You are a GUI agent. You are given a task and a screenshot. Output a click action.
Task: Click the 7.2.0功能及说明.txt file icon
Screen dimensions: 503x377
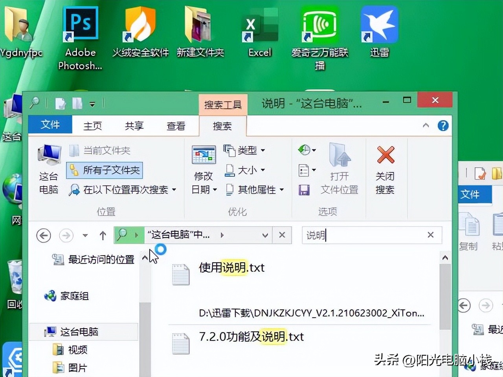click(181, 343)
